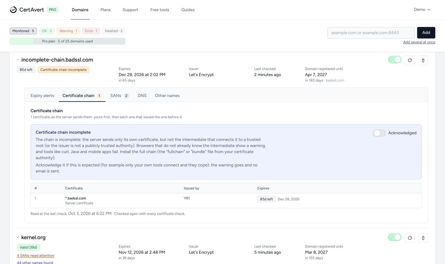Open the Other names tab
The height and width of the screenshot is (264, 445).
[x=167, y=96]
